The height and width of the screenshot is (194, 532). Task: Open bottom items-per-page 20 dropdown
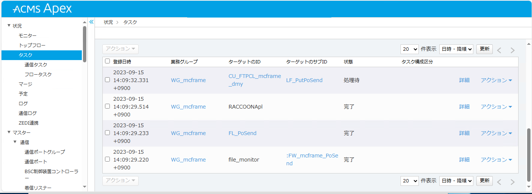click(x=409, y=181)
